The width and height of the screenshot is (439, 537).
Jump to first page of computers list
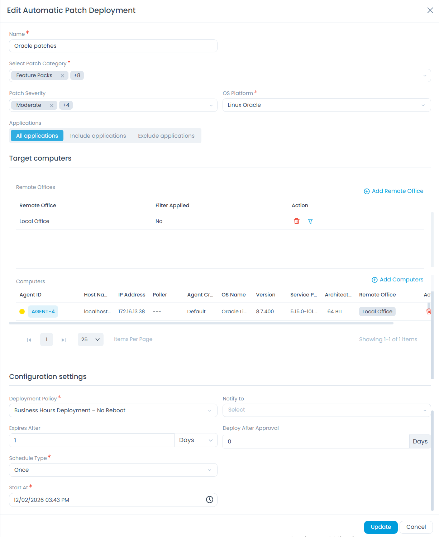click(x=29, y=339)
